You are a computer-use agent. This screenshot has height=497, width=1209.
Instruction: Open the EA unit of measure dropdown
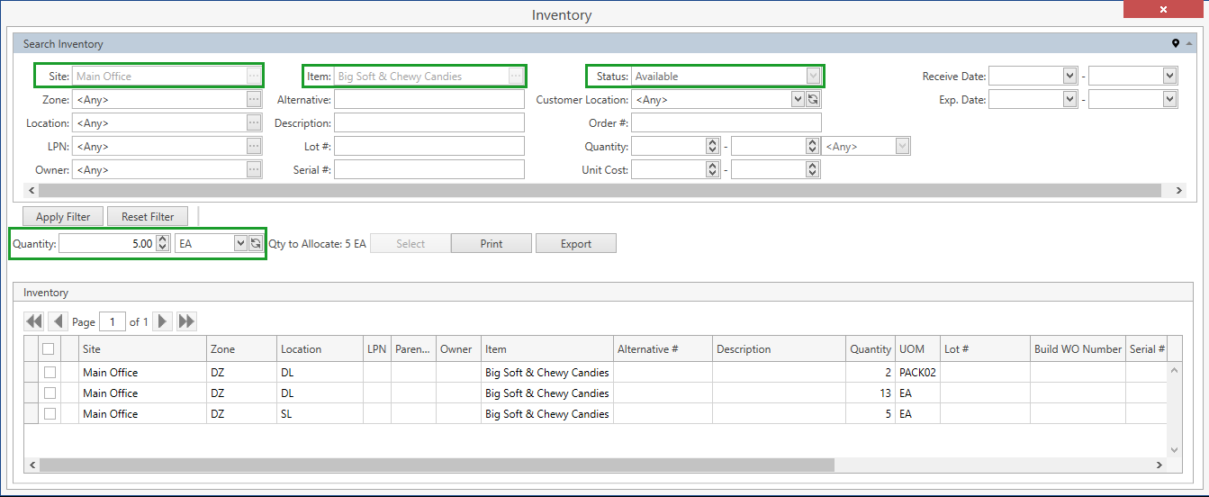239,243
